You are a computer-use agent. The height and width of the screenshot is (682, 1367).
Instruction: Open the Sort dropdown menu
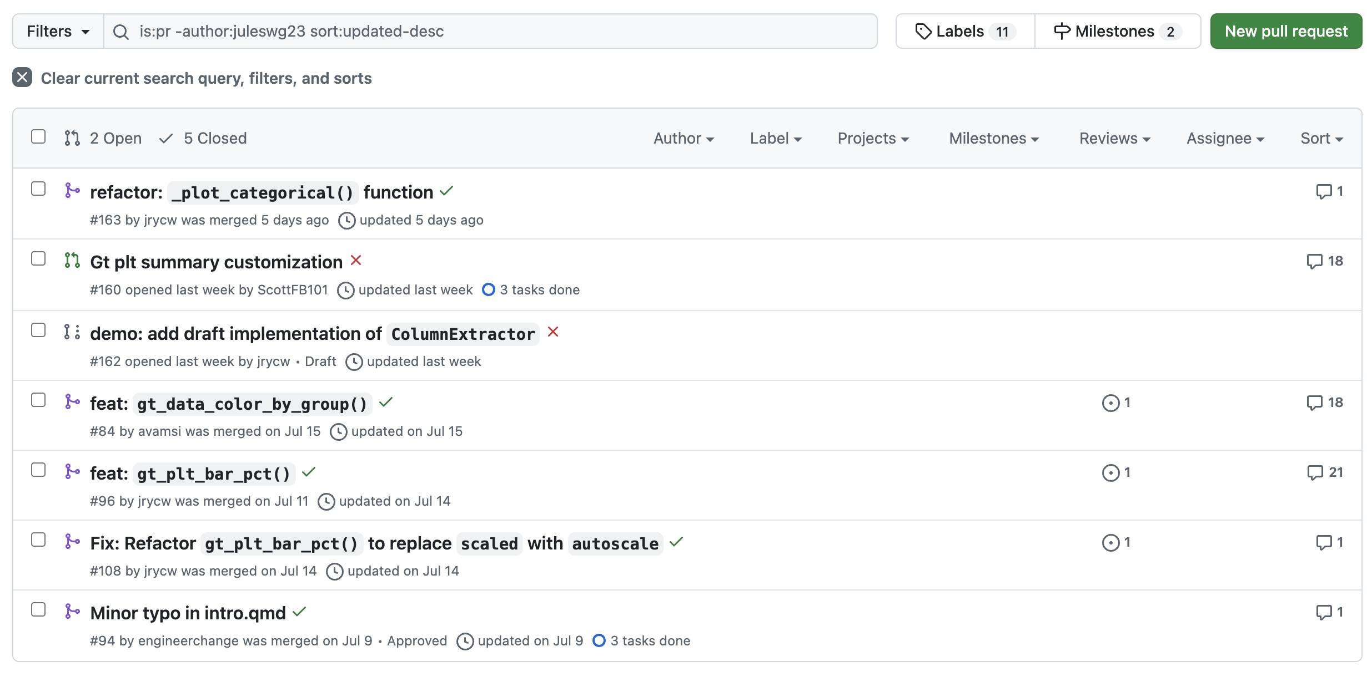1321,139
